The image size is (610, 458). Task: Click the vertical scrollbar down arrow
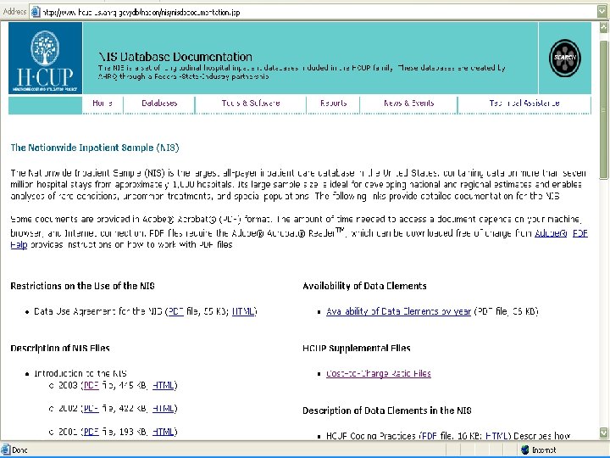603,433
